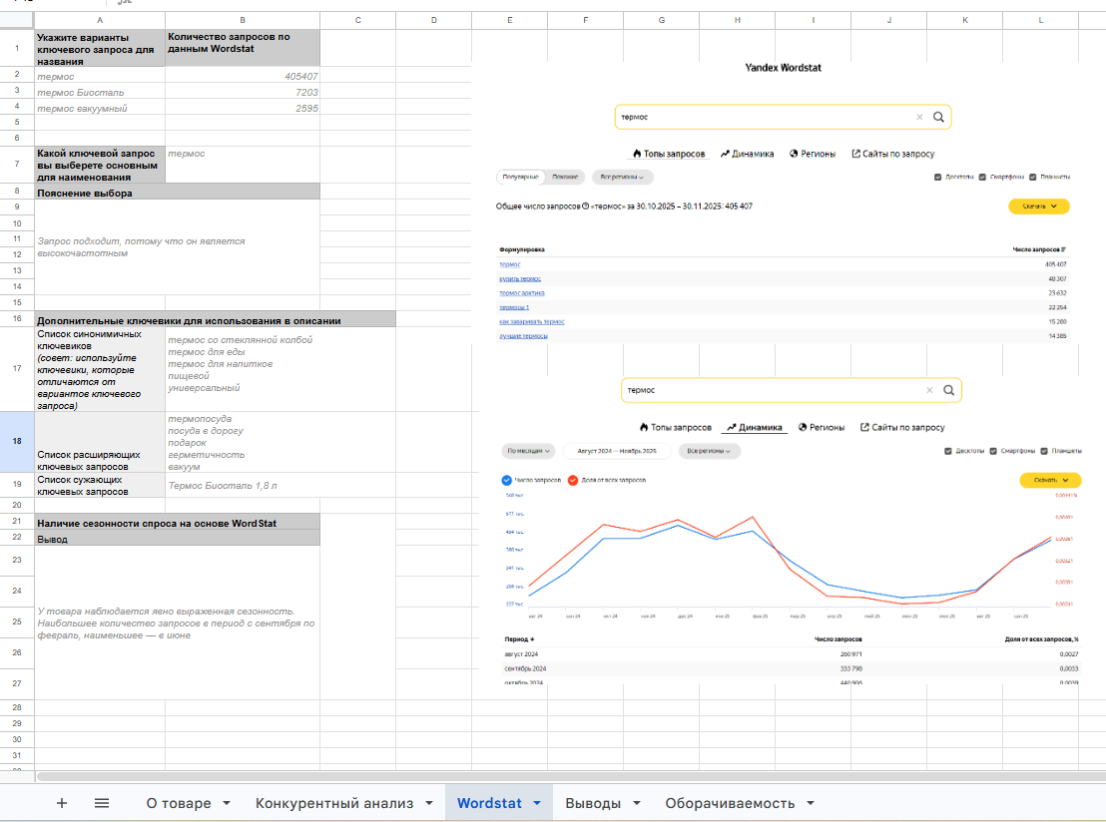
Task: Select column B header
Action: click(x=243, y=20)
